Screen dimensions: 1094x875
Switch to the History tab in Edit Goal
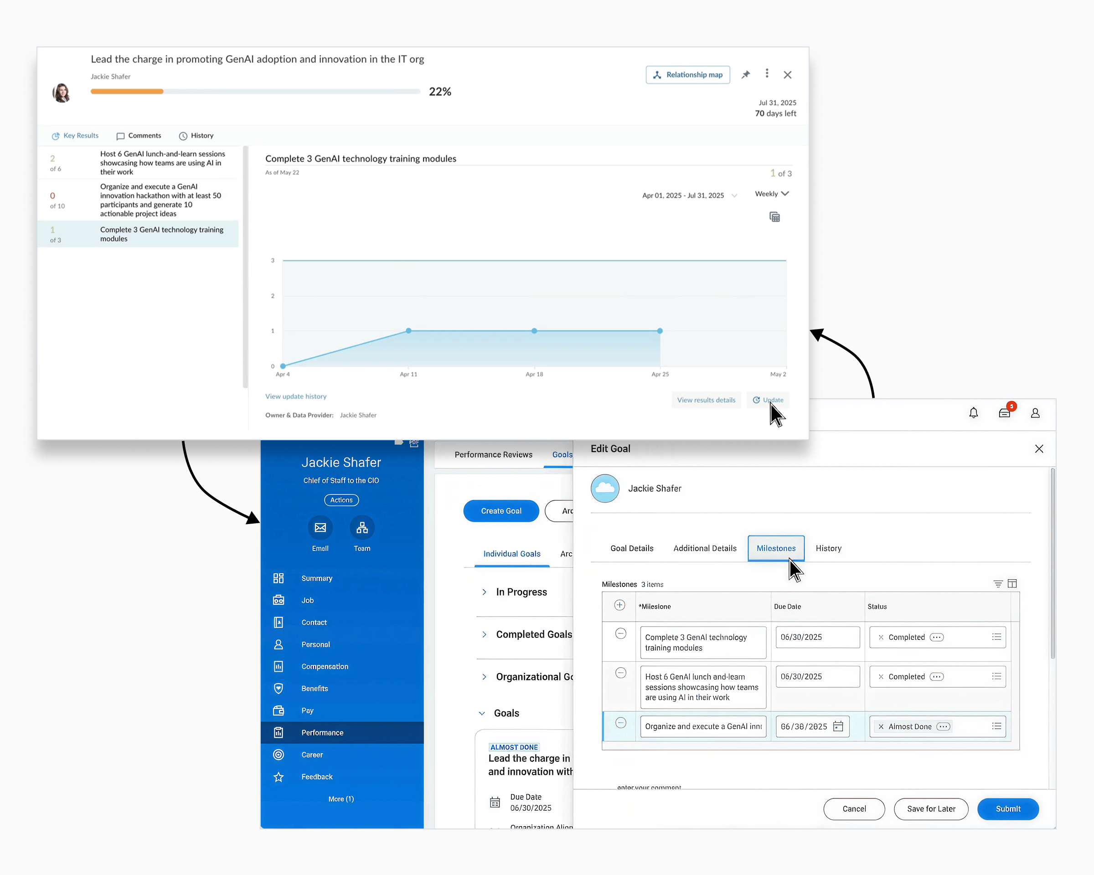click(828, 548)
